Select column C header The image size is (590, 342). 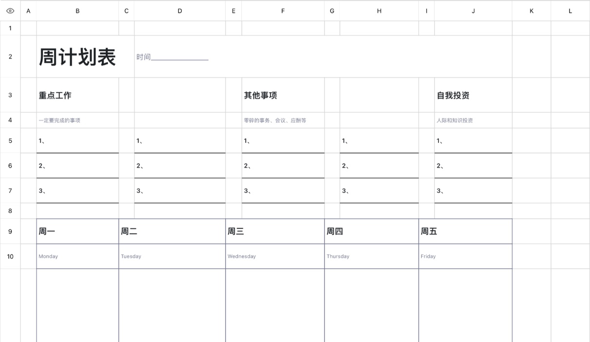(x=126, y=11)
